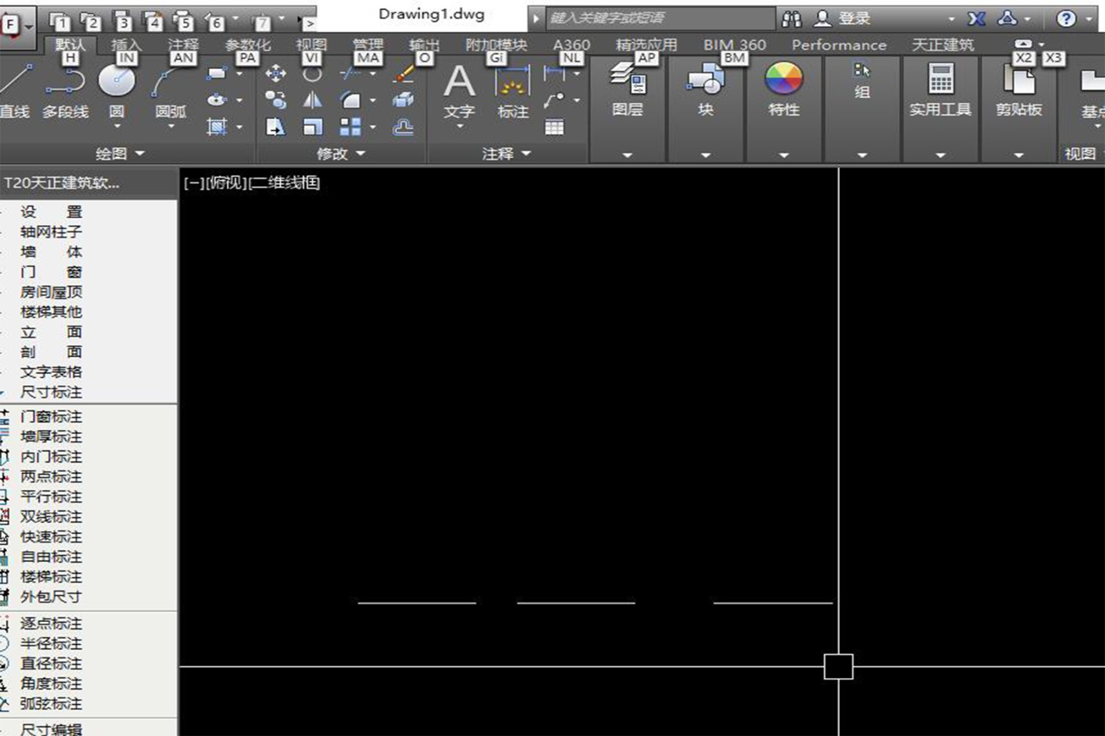Click the 块 (Block) panel icon
Viewport: 1105px width, 736px height.
click(x=705, y=80)
